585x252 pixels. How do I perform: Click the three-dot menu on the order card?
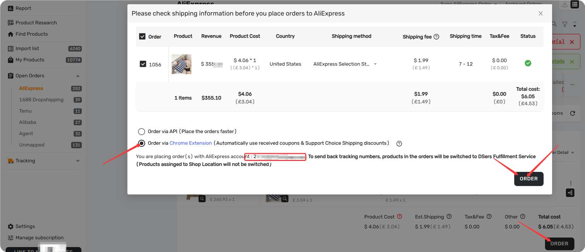tap(571, 183)
